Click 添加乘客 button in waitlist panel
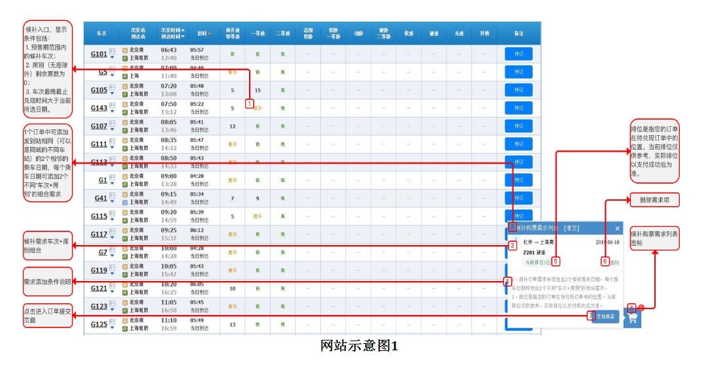 [606, 316]
